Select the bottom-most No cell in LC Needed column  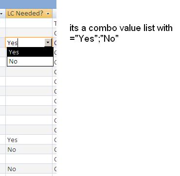(x=29, y=169)
